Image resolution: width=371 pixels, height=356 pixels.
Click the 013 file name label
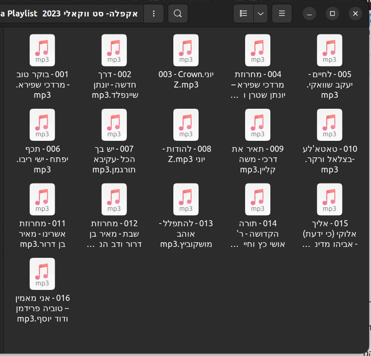pyautogui.click(x=186, y=234)
